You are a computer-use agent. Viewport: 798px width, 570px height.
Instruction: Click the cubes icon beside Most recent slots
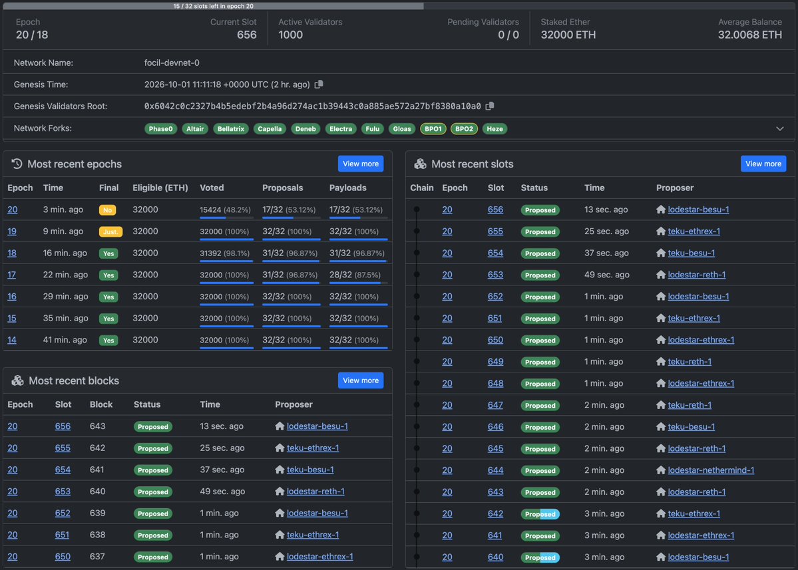421,164
